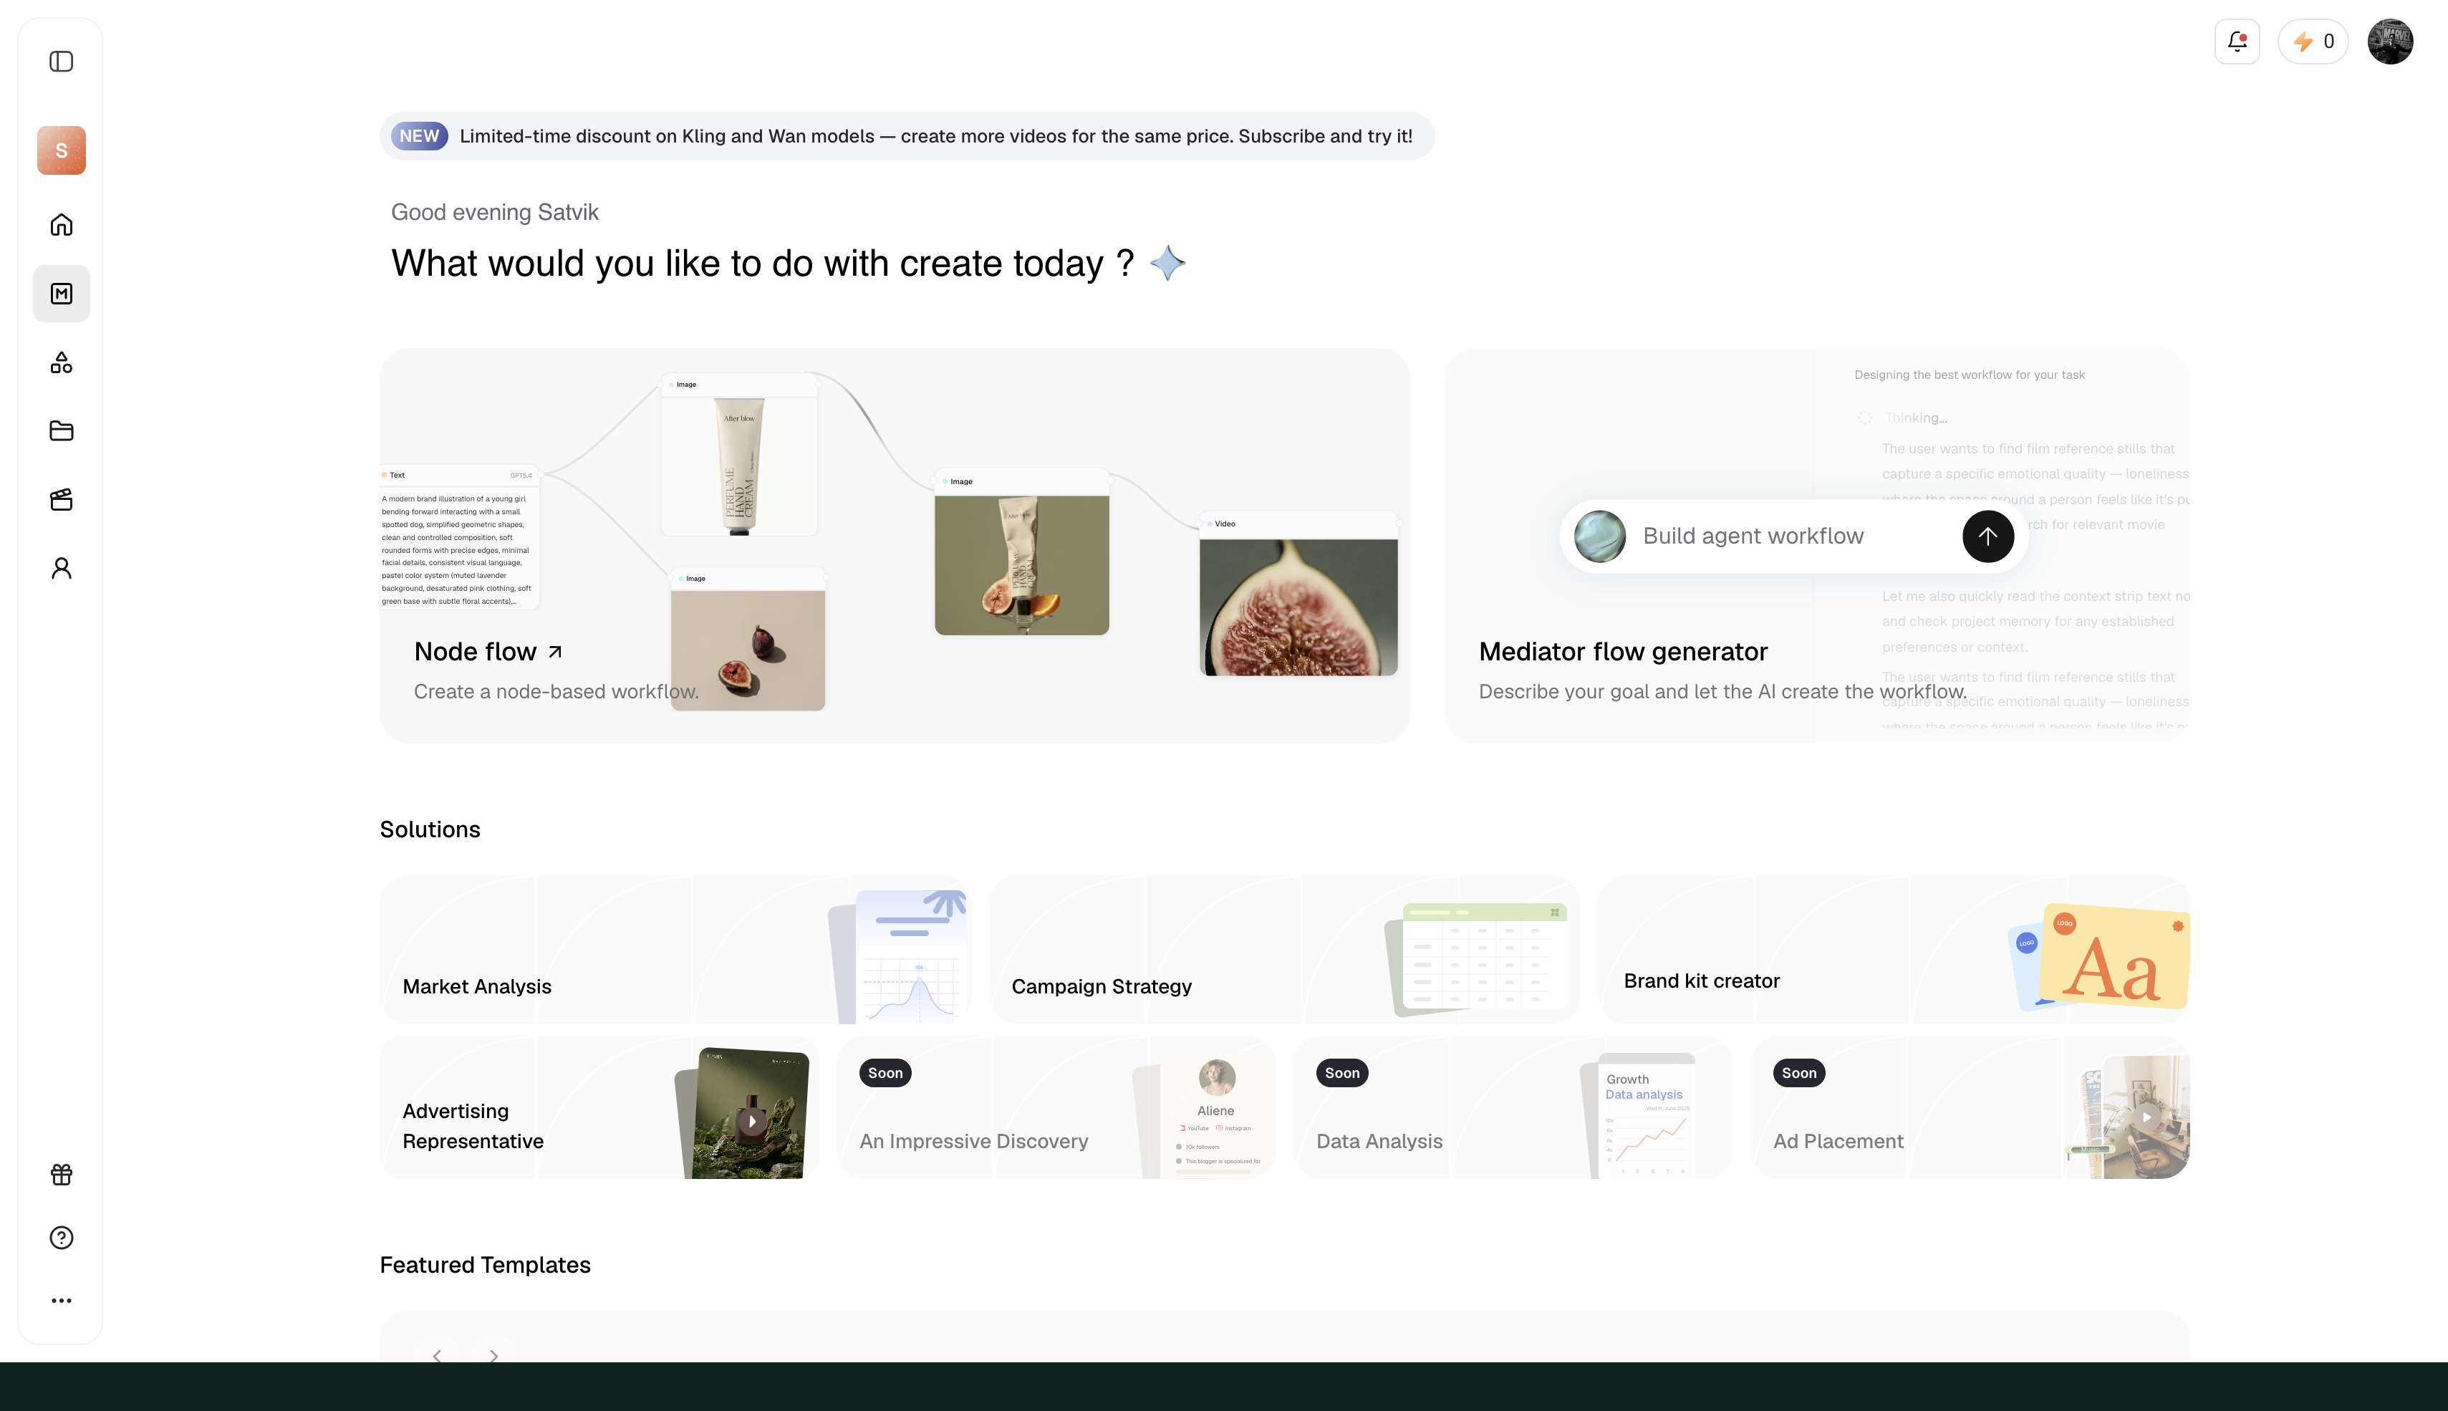Select the Ad Placement soon card
This screenshot has height=1411, width=2448.
click(1970, 1108)
